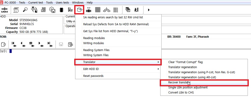Open the scroll-shaped HDD info icon
Viewport: 251px width, 102px height.
(x=16, y=10)
